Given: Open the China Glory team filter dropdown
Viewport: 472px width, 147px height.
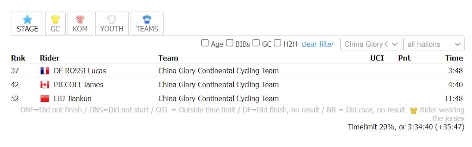Looking at the screenshot, I should (371, 44).
